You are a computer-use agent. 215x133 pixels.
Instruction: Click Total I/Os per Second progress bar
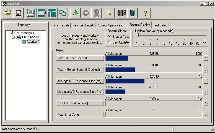154,58
